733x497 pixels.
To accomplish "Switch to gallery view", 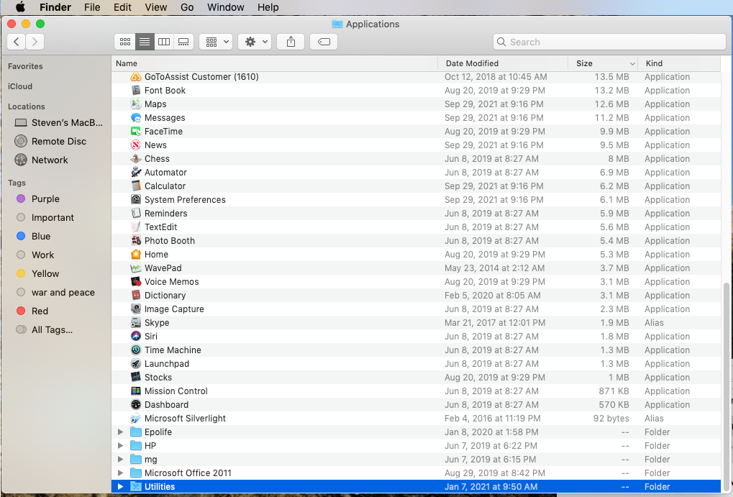I will (183, 42).
